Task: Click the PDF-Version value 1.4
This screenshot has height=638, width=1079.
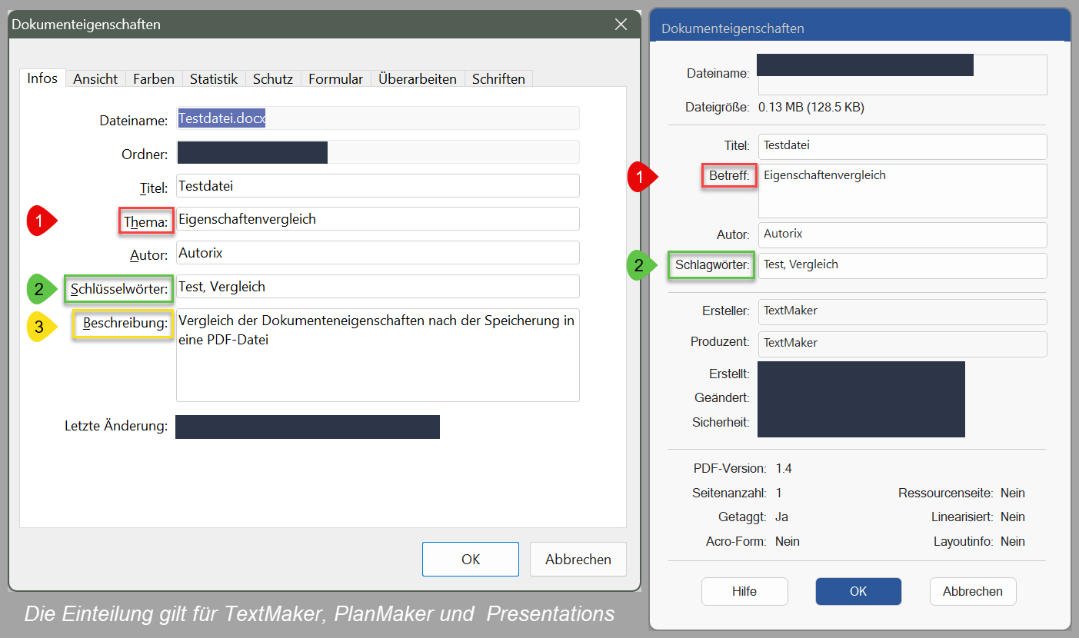Action: coord(784,468)
